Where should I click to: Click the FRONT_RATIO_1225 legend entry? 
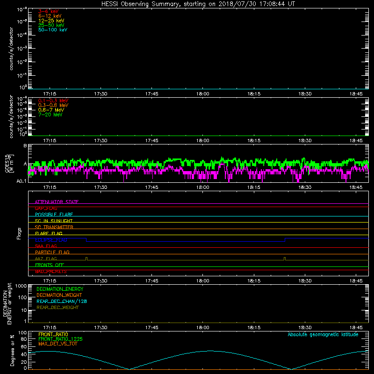pyautogui.click(x=61, y=339)
